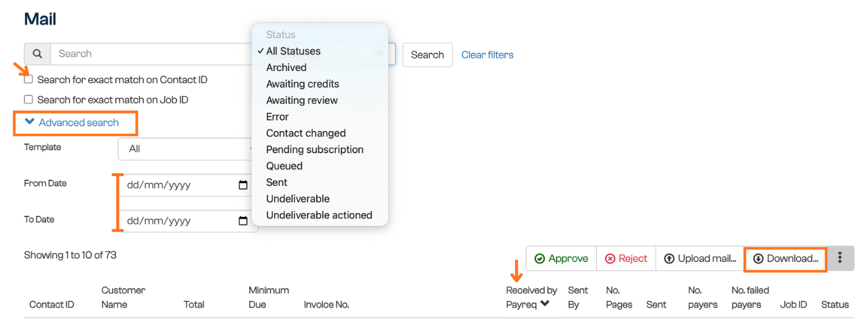Viewport: 867px width, 319px height.
Task: Tick Search for exact match on Job ID
Action: 28,100
